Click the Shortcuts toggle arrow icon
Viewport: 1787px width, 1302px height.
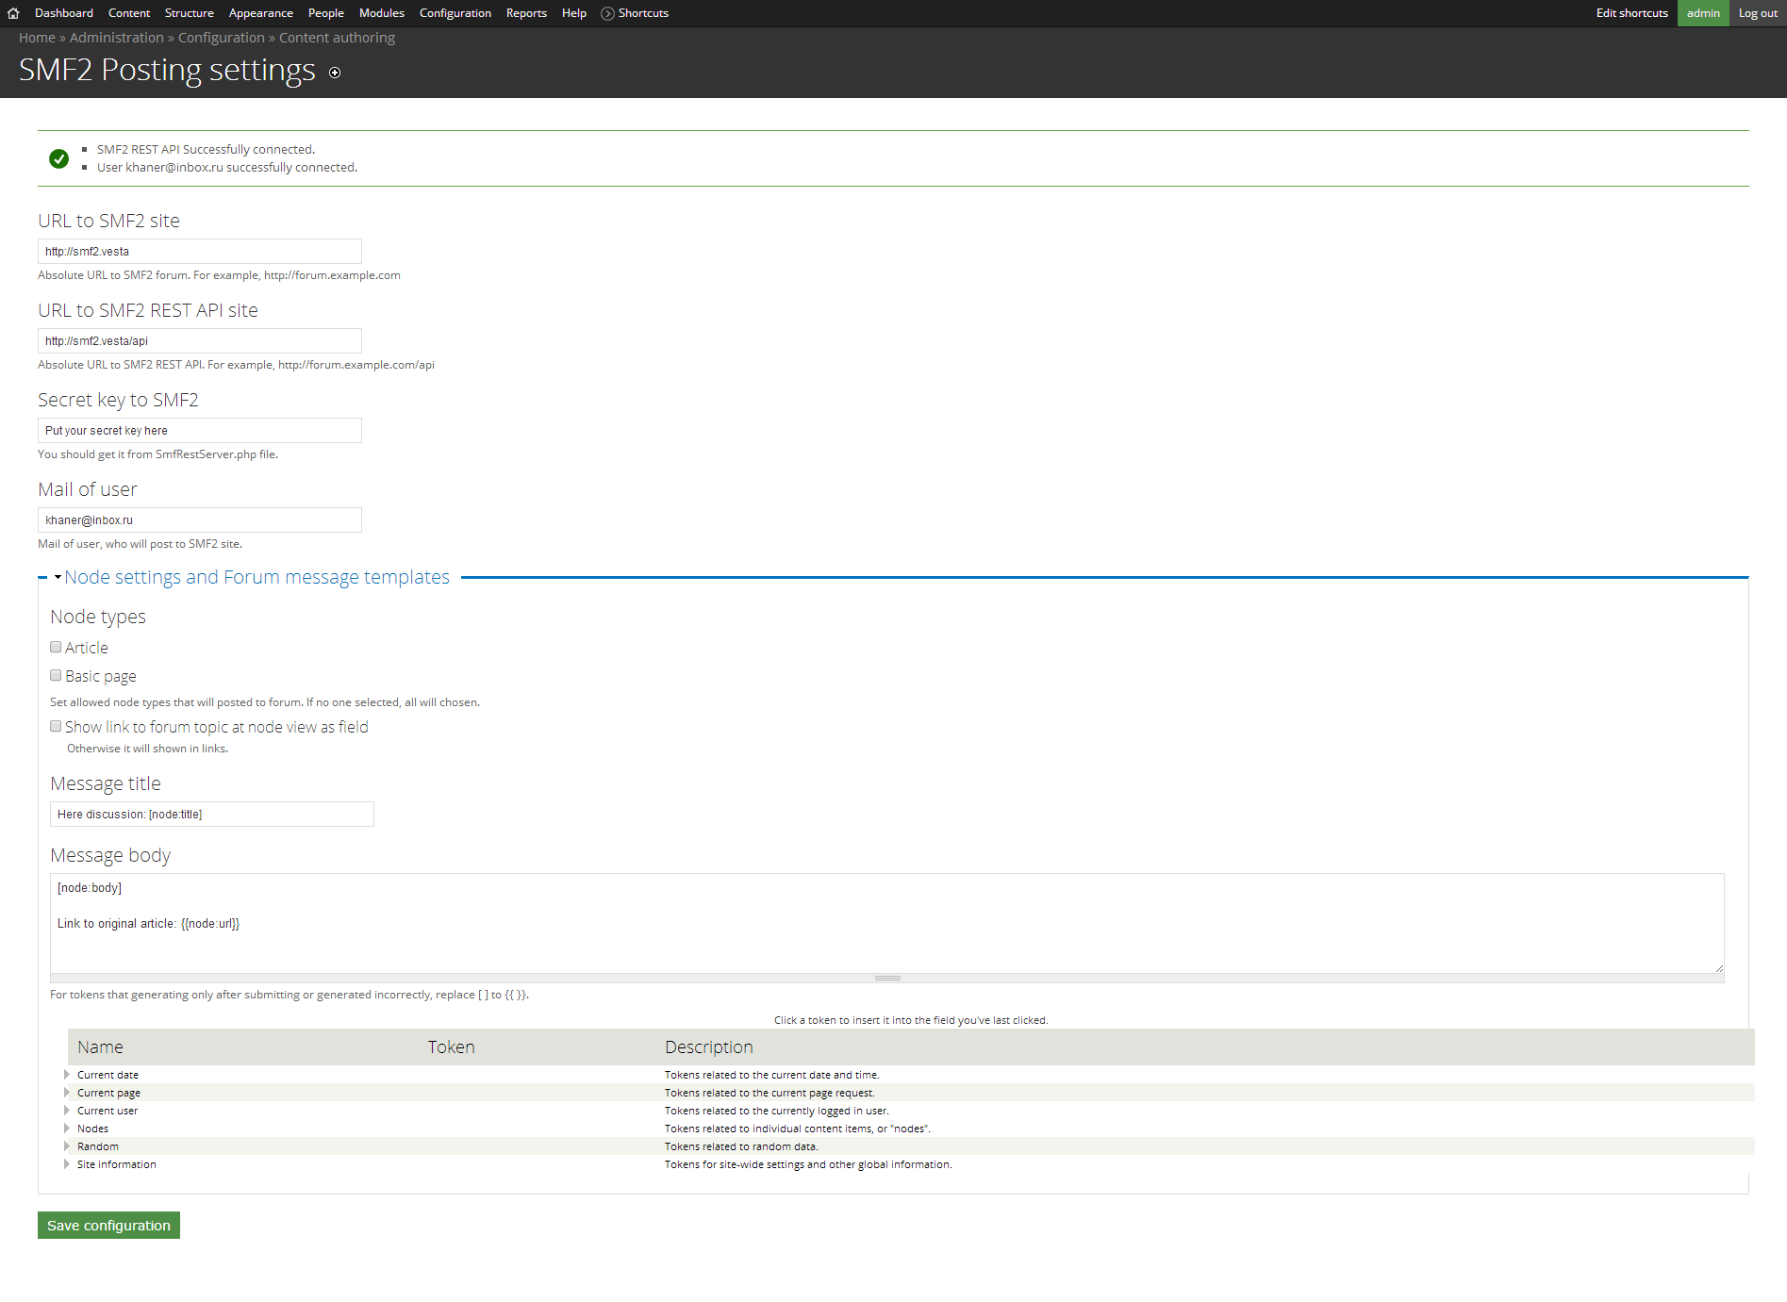click(607, 13)
